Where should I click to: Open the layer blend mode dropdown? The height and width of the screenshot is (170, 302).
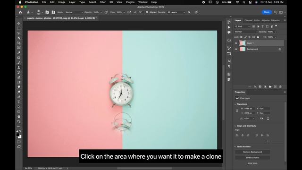click(246, 32)
